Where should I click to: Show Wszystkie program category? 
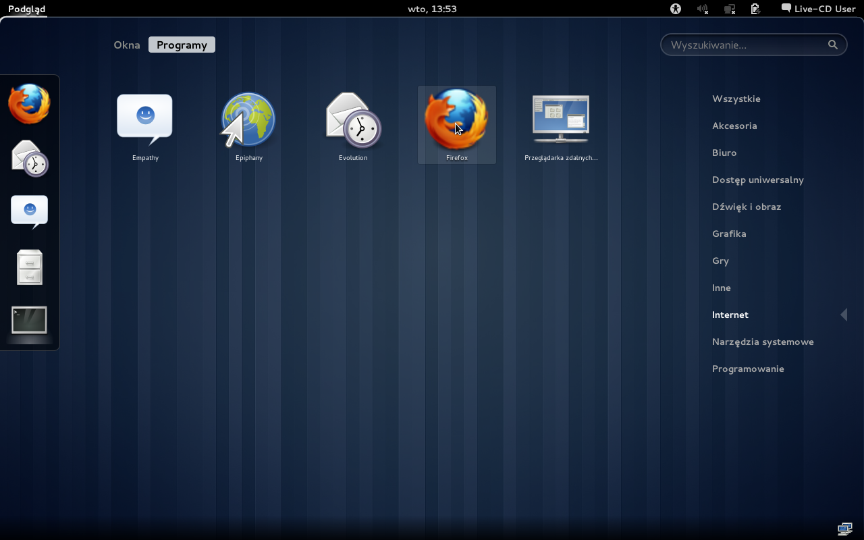736,99
